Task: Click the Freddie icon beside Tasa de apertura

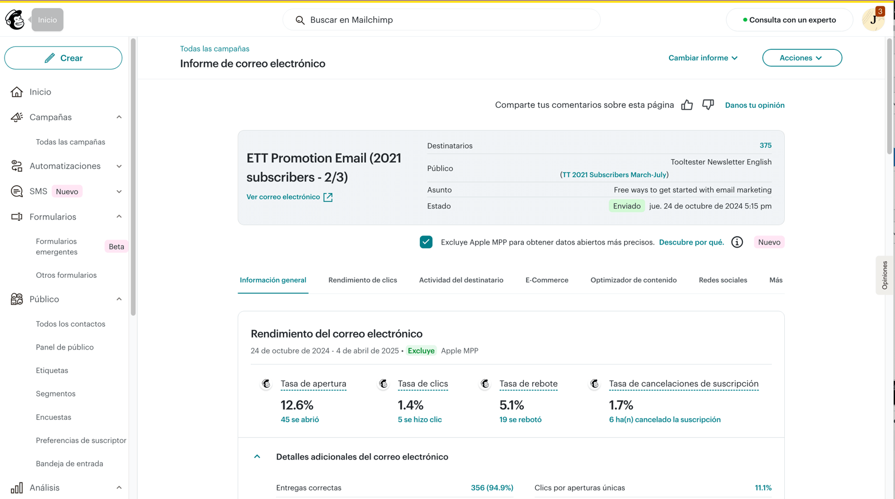Action: (x=266, y=384)
